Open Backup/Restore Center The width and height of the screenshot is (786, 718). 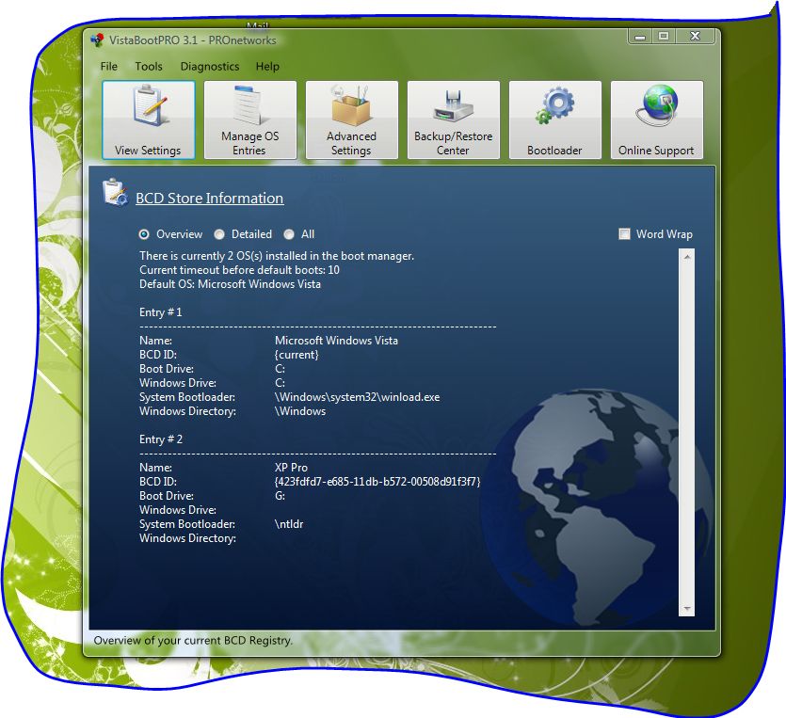(x=454, y=120)
